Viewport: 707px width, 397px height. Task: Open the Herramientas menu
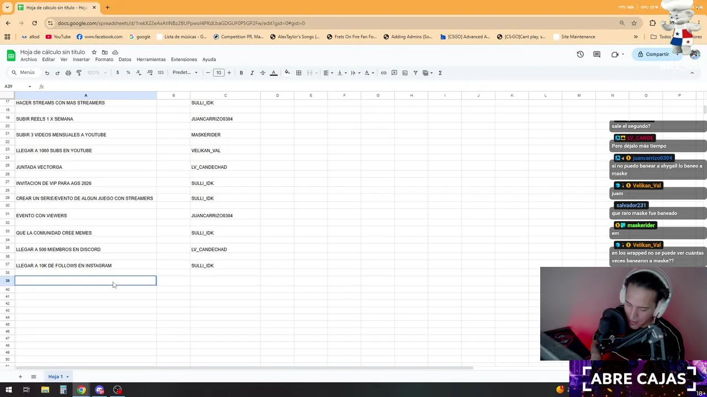[151, 60]
